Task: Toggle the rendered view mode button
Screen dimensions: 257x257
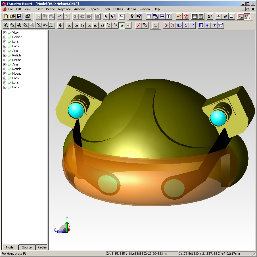Action: tap(122, 25)
